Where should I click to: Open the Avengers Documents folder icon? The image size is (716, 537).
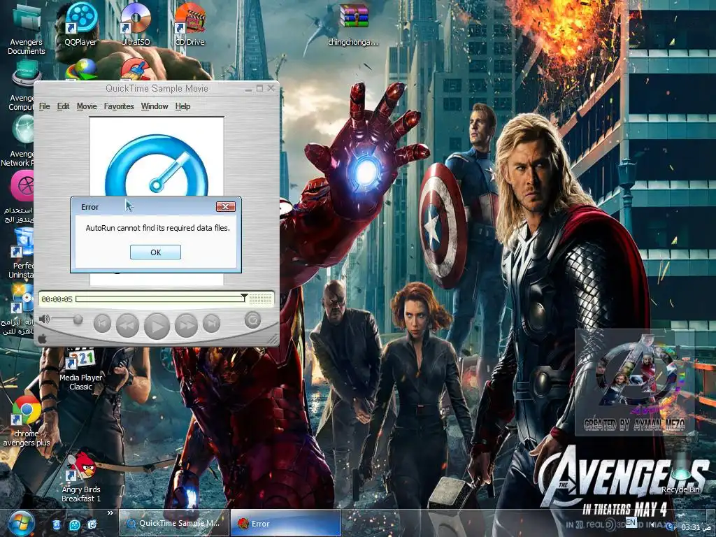[26, 29]
